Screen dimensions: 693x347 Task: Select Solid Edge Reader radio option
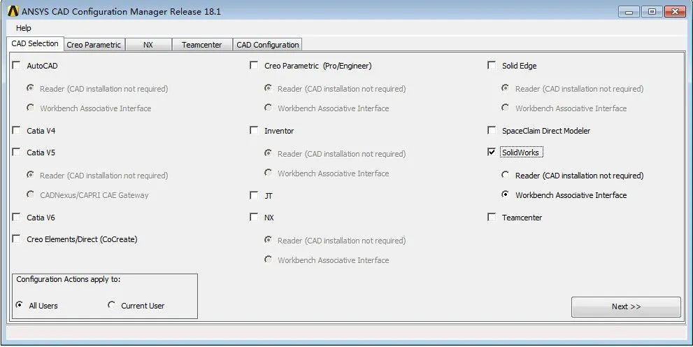coord(505,88)
